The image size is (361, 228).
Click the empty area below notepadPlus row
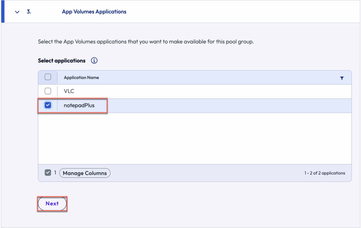pyautogui.click(x=195, y=138)
